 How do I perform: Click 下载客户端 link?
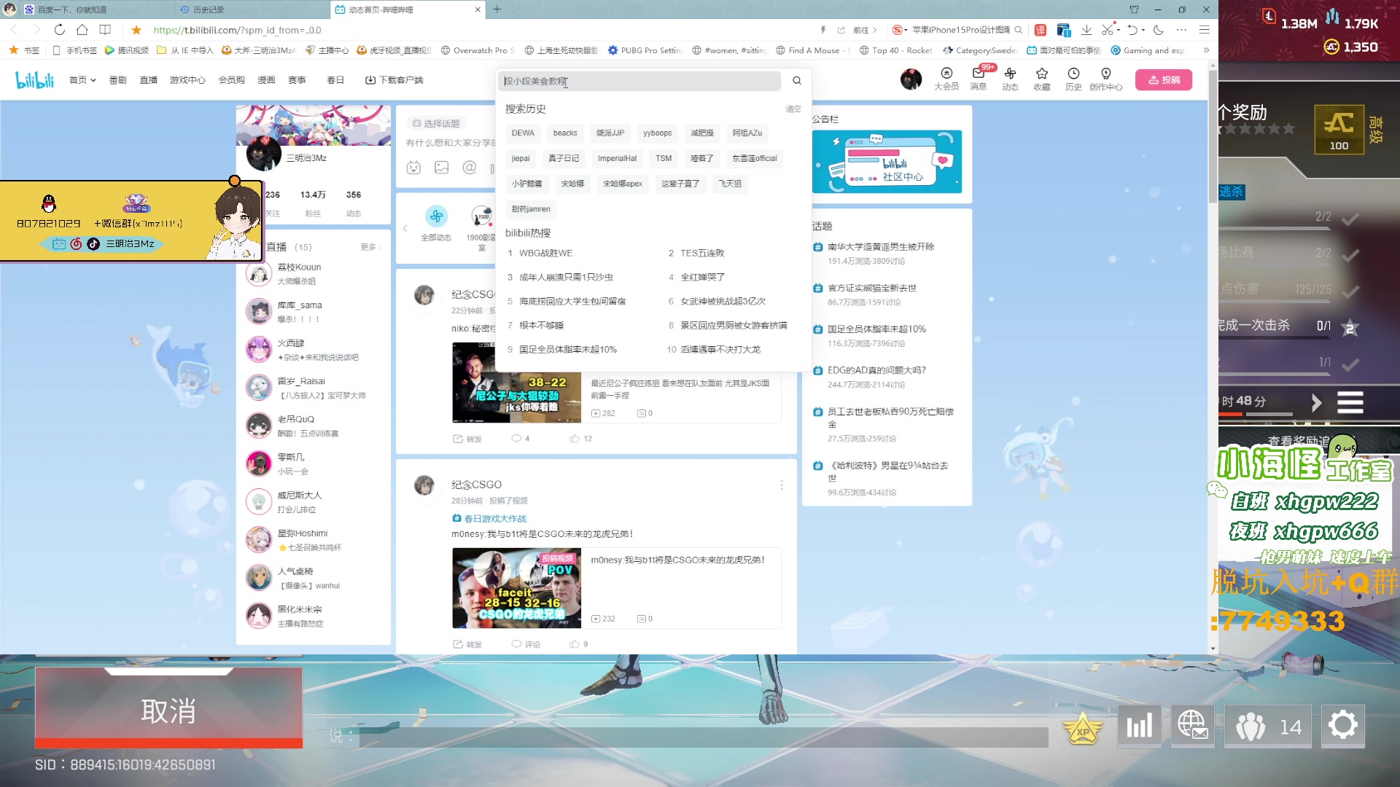(x=394, y=80)
